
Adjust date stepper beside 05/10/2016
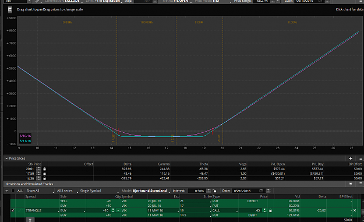click(268, 191)
